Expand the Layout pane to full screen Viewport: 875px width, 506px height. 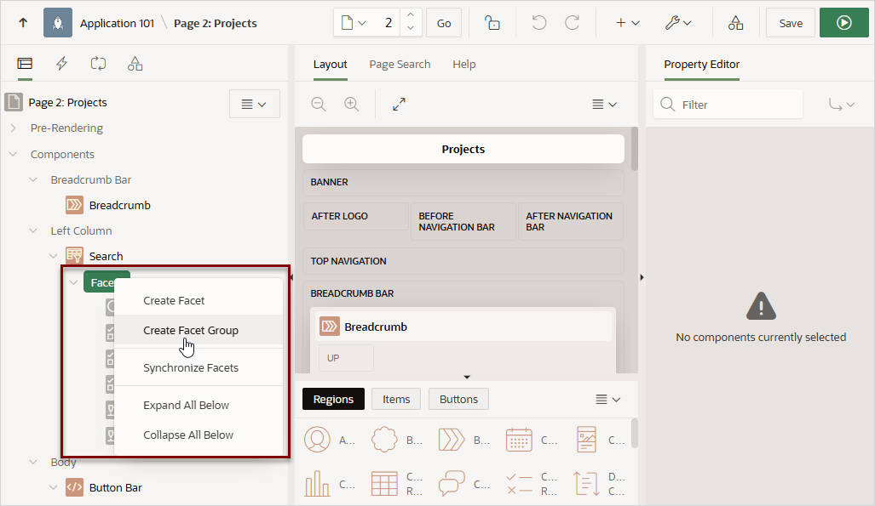[399, 105]
